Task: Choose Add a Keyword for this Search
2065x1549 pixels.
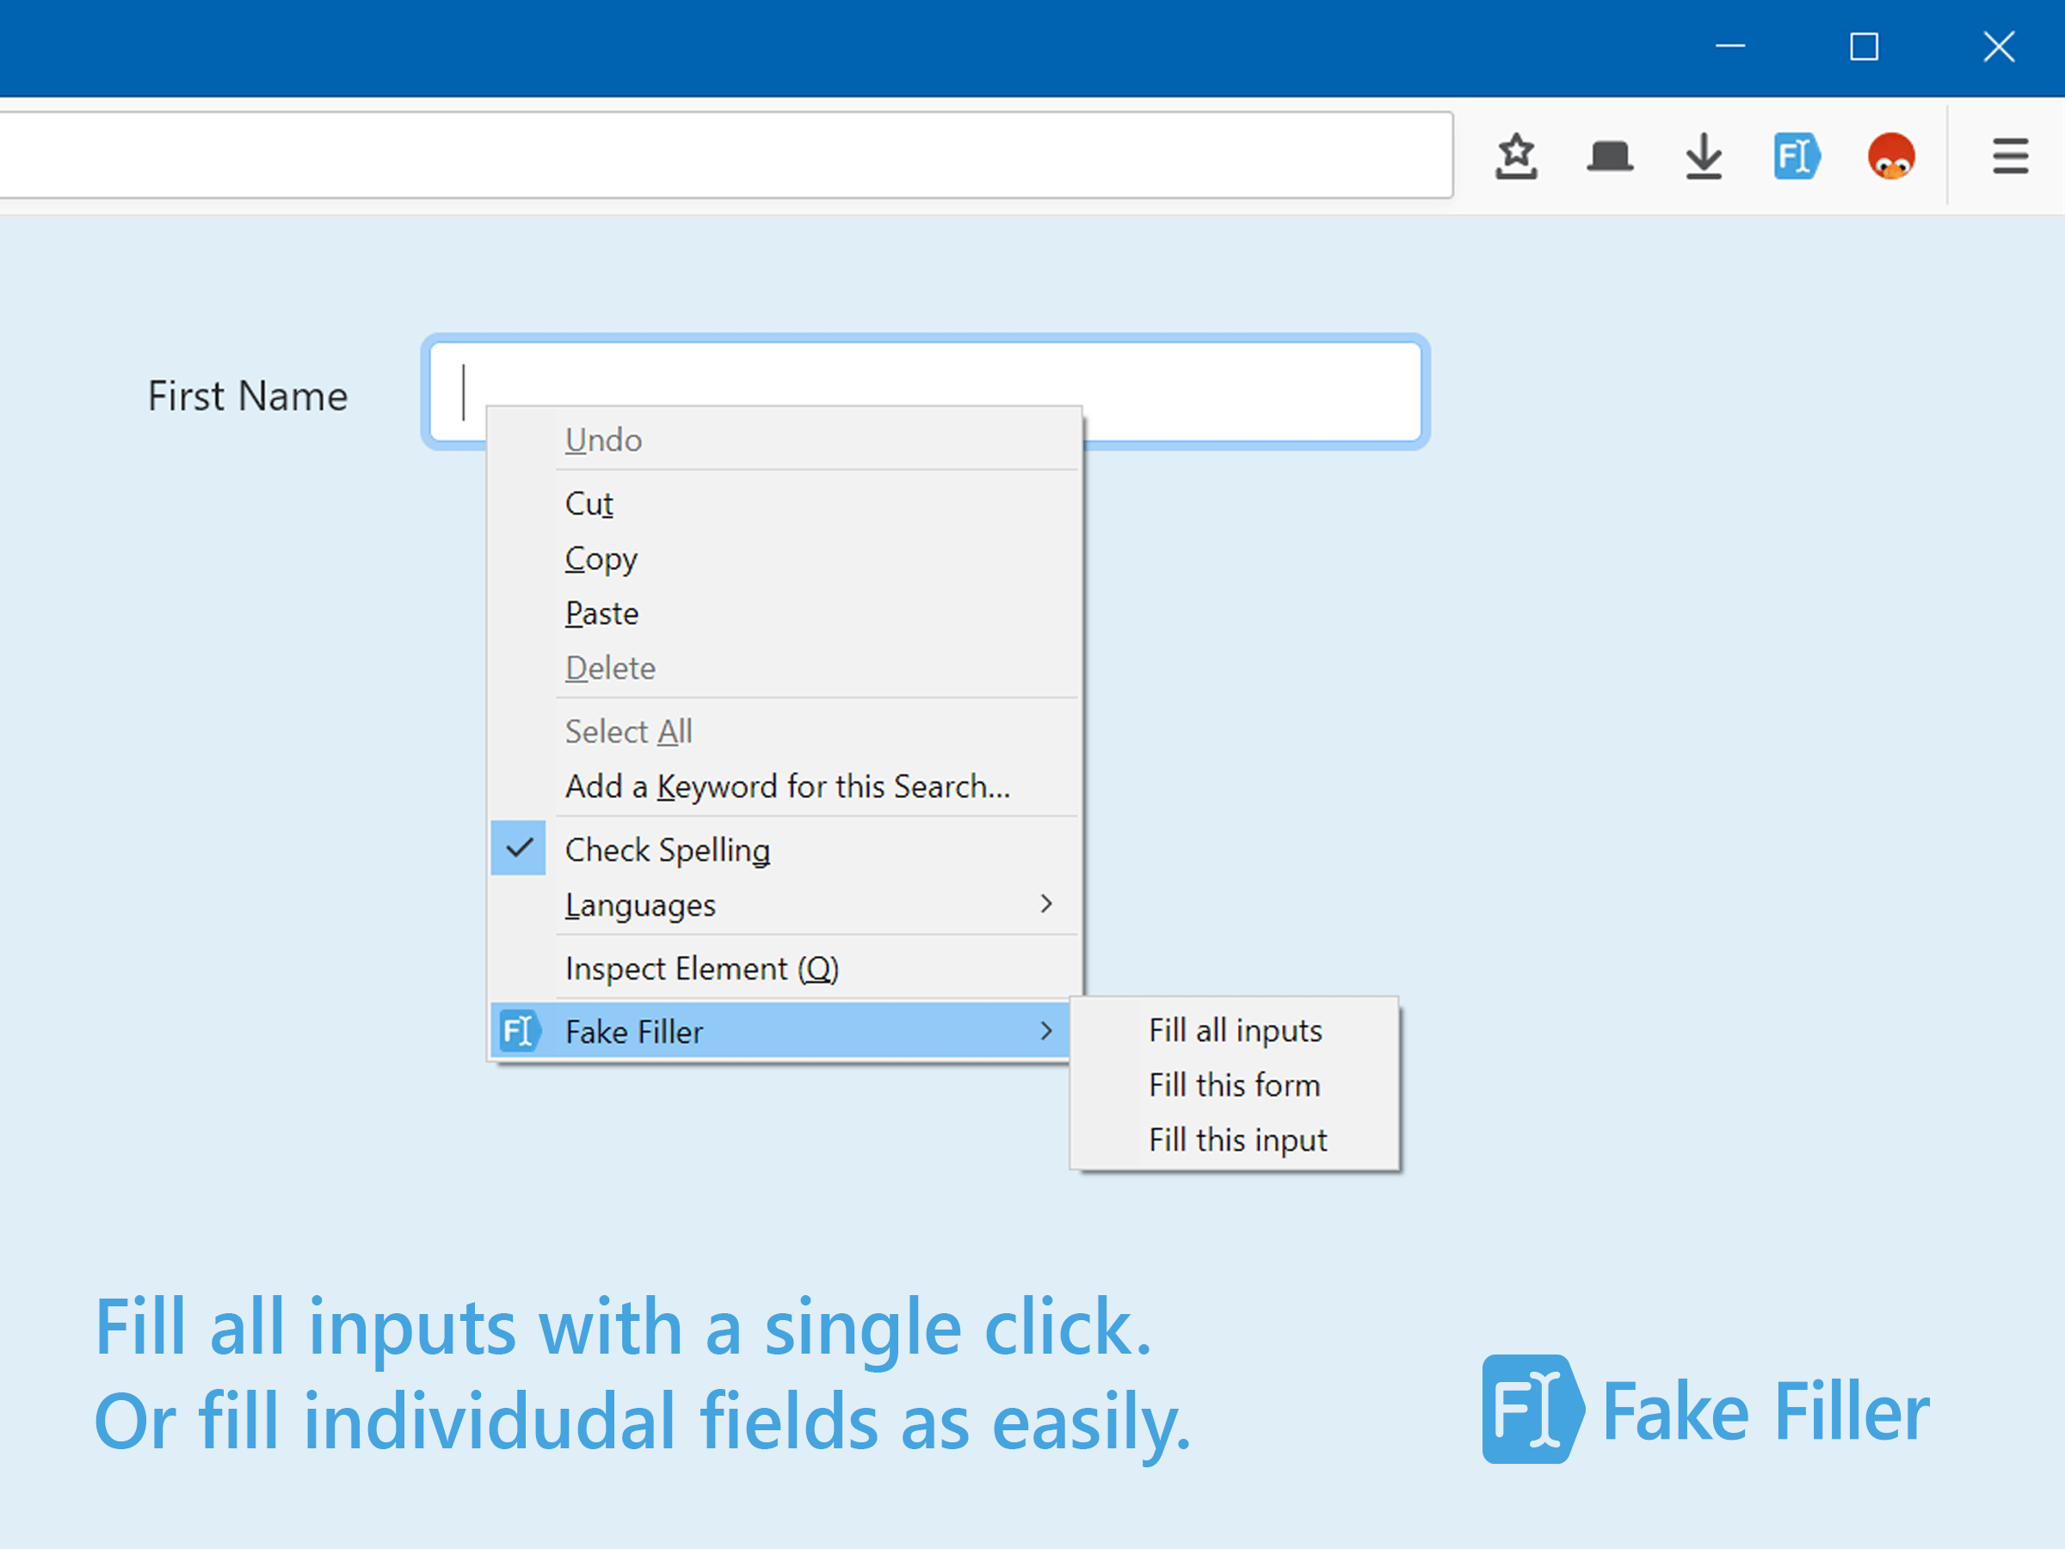Action: (x=787, y=787)
